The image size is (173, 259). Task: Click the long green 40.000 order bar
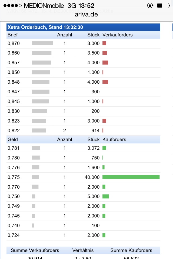point(131,177)
